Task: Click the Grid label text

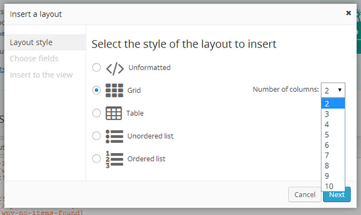Action: point(134,91)
